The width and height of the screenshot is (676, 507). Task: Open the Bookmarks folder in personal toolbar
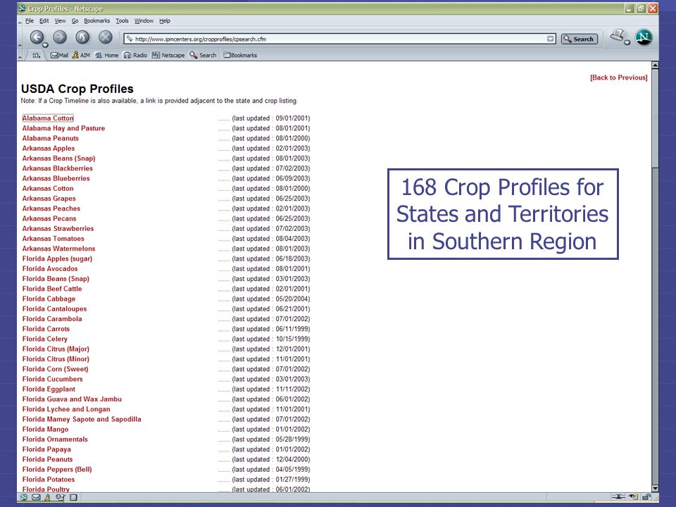(x=240, y=55)
